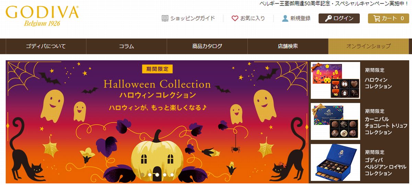Viewport: 412px width, 185px height.
Task: Click the new registration person icon
Action: (285, 18)
